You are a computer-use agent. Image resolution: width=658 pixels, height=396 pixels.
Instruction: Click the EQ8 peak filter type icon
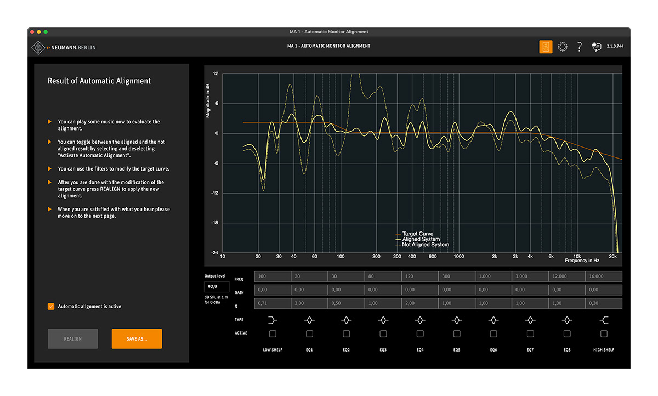point(567,320)
